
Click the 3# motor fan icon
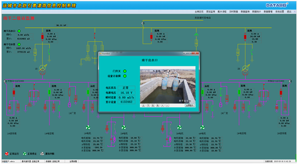coord(179,127)
